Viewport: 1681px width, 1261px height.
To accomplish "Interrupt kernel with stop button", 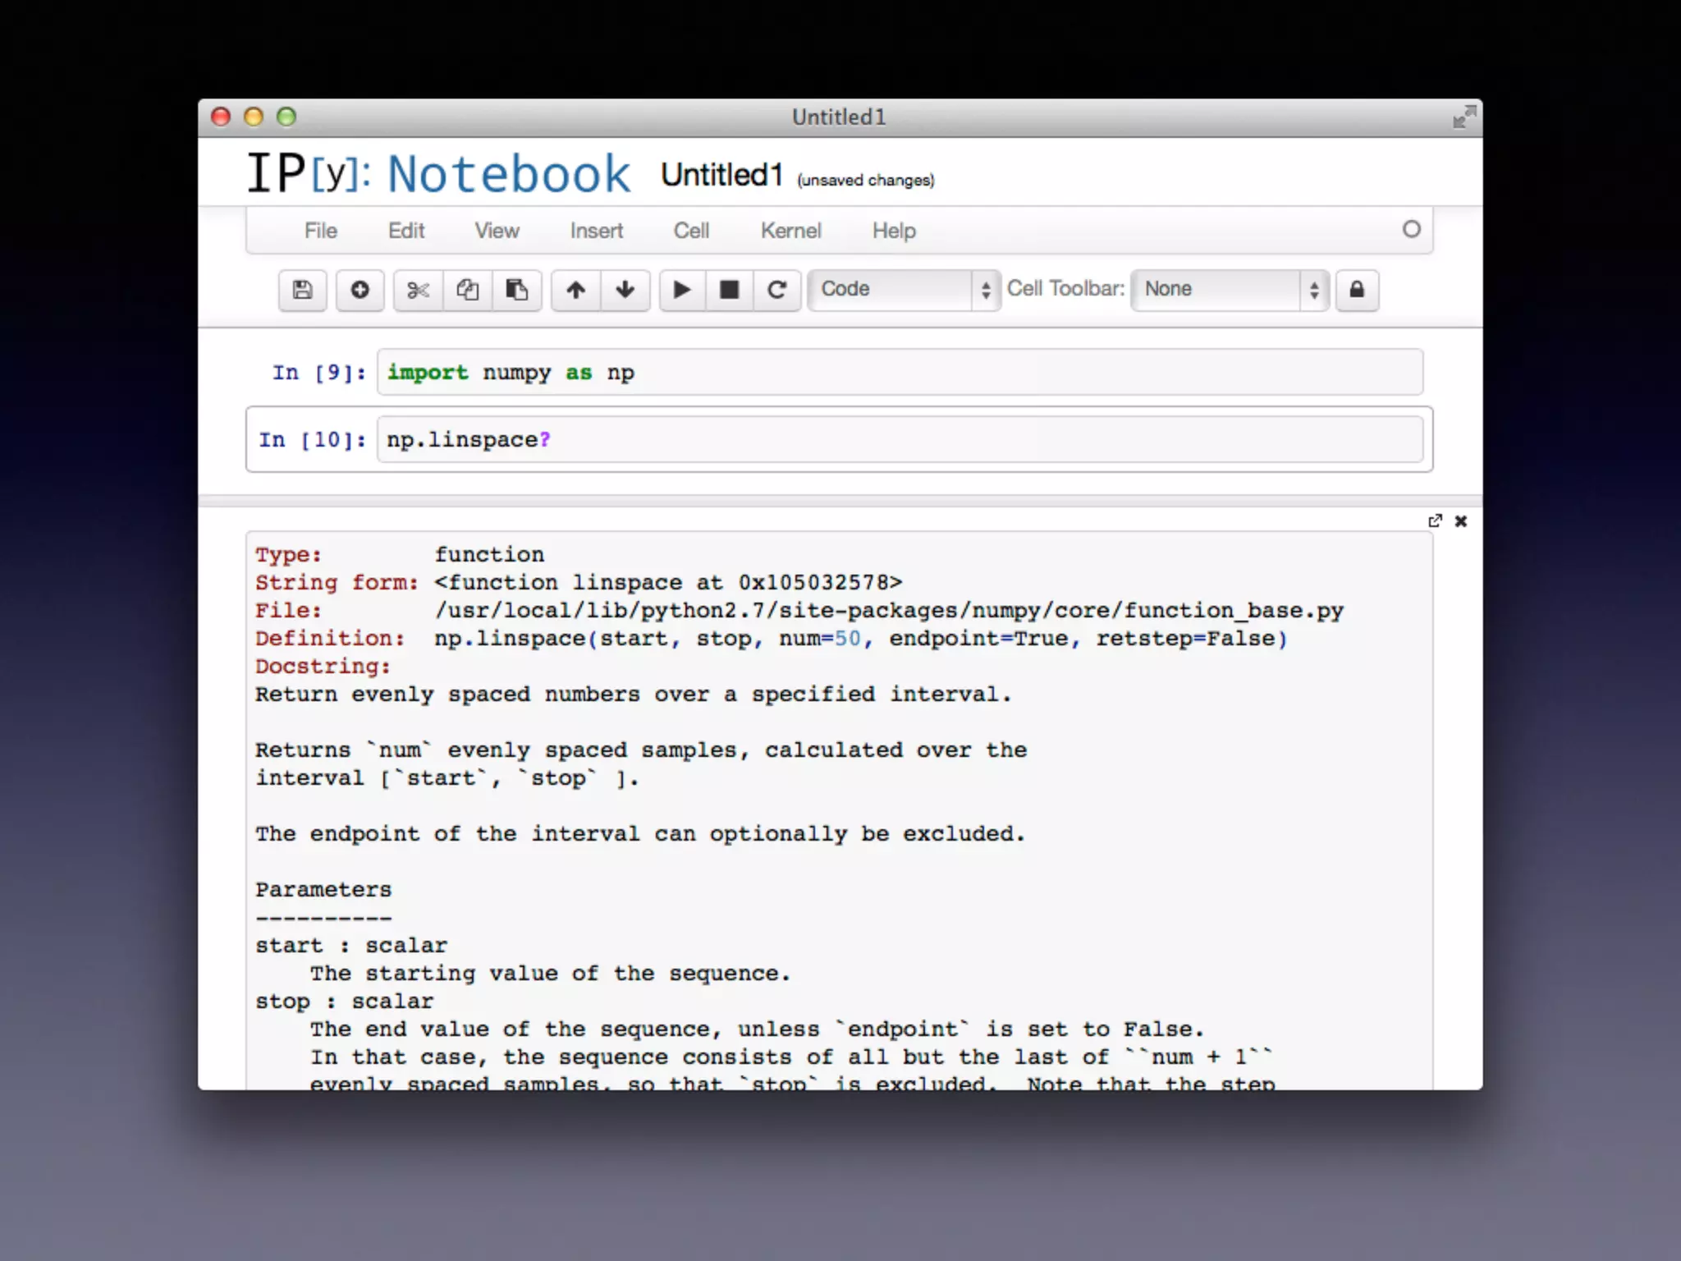I will 729,290.
